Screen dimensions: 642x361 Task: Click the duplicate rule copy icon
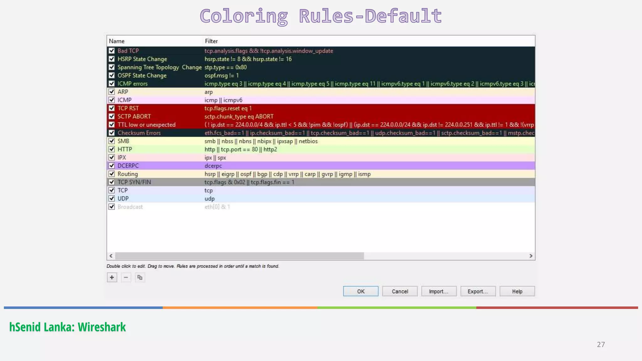(140, 277)
